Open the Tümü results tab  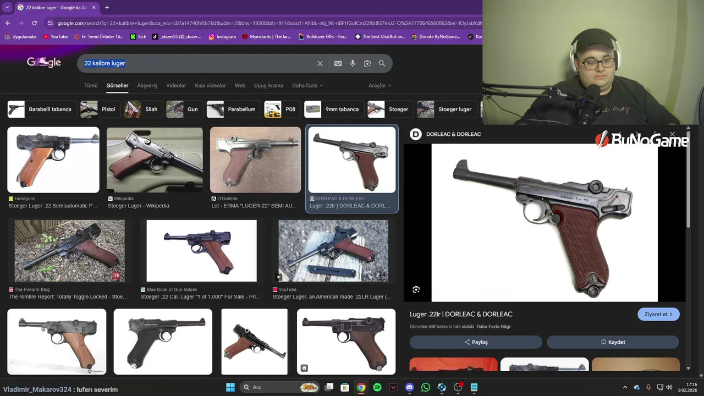coord(91,85)
